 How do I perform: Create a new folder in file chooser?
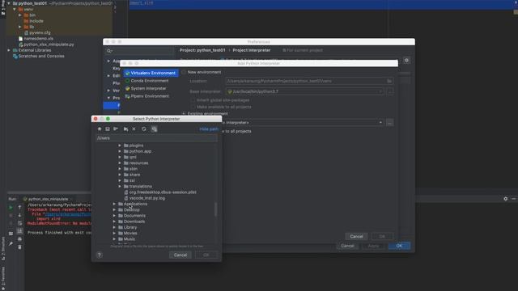[x=126, y=129]
